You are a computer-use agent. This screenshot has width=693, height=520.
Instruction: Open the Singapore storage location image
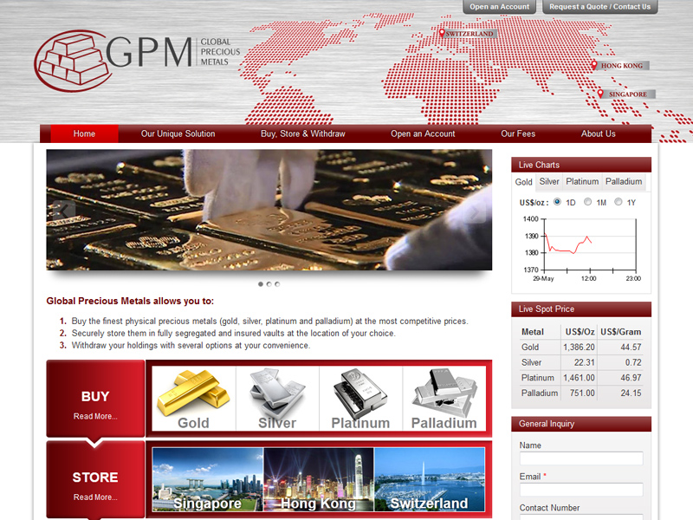[x=208, y=479]
